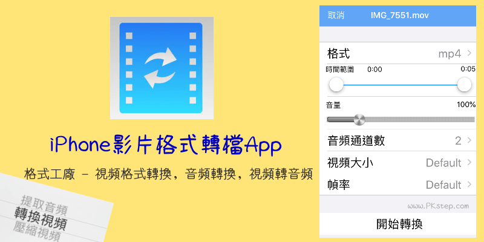Open the 視頻大小 Default setting
This screenshot has width=484, height=242.
pos(397,163)
